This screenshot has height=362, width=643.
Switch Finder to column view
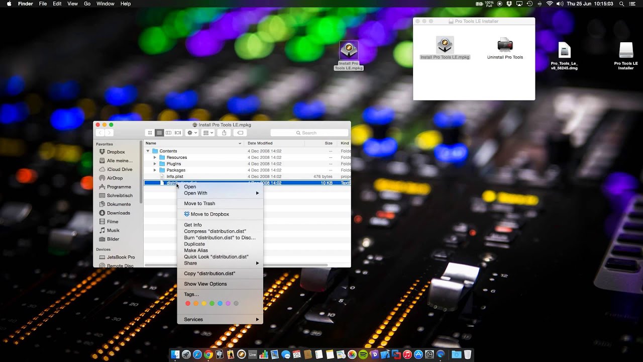pyautogui.click(x=168, y=133)
